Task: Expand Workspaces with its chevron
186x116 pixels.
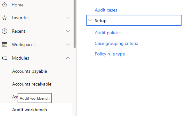Action: [68, 45]
